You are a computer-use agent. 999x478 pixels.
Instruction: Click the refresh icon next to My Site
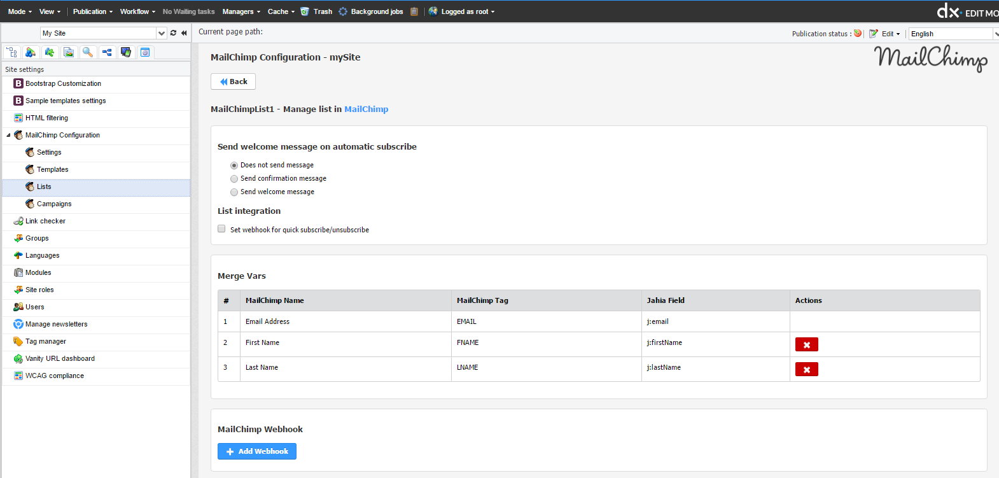(x=173, y=33)
